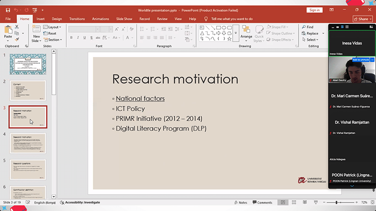The width and height of the screenshot is (376, 211).
Task: Click the Save icon in title bar
Action: (x=8, y=10)
